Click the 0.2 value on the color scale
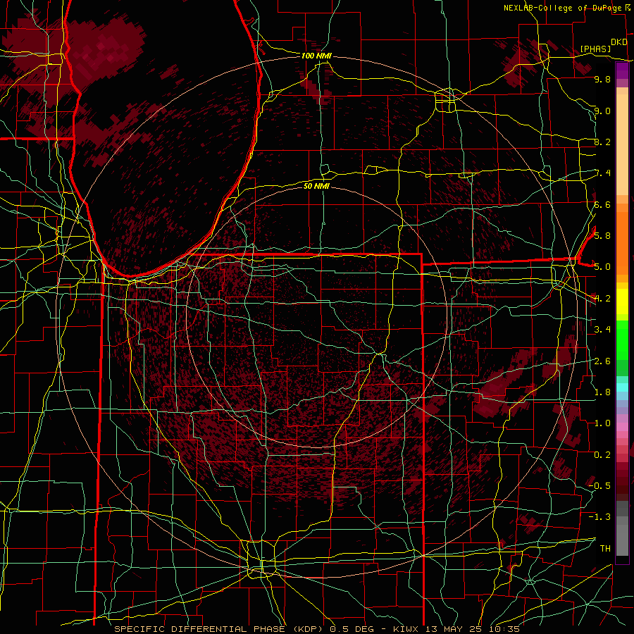This screenshot has width=634, height=634. (602, 455)
